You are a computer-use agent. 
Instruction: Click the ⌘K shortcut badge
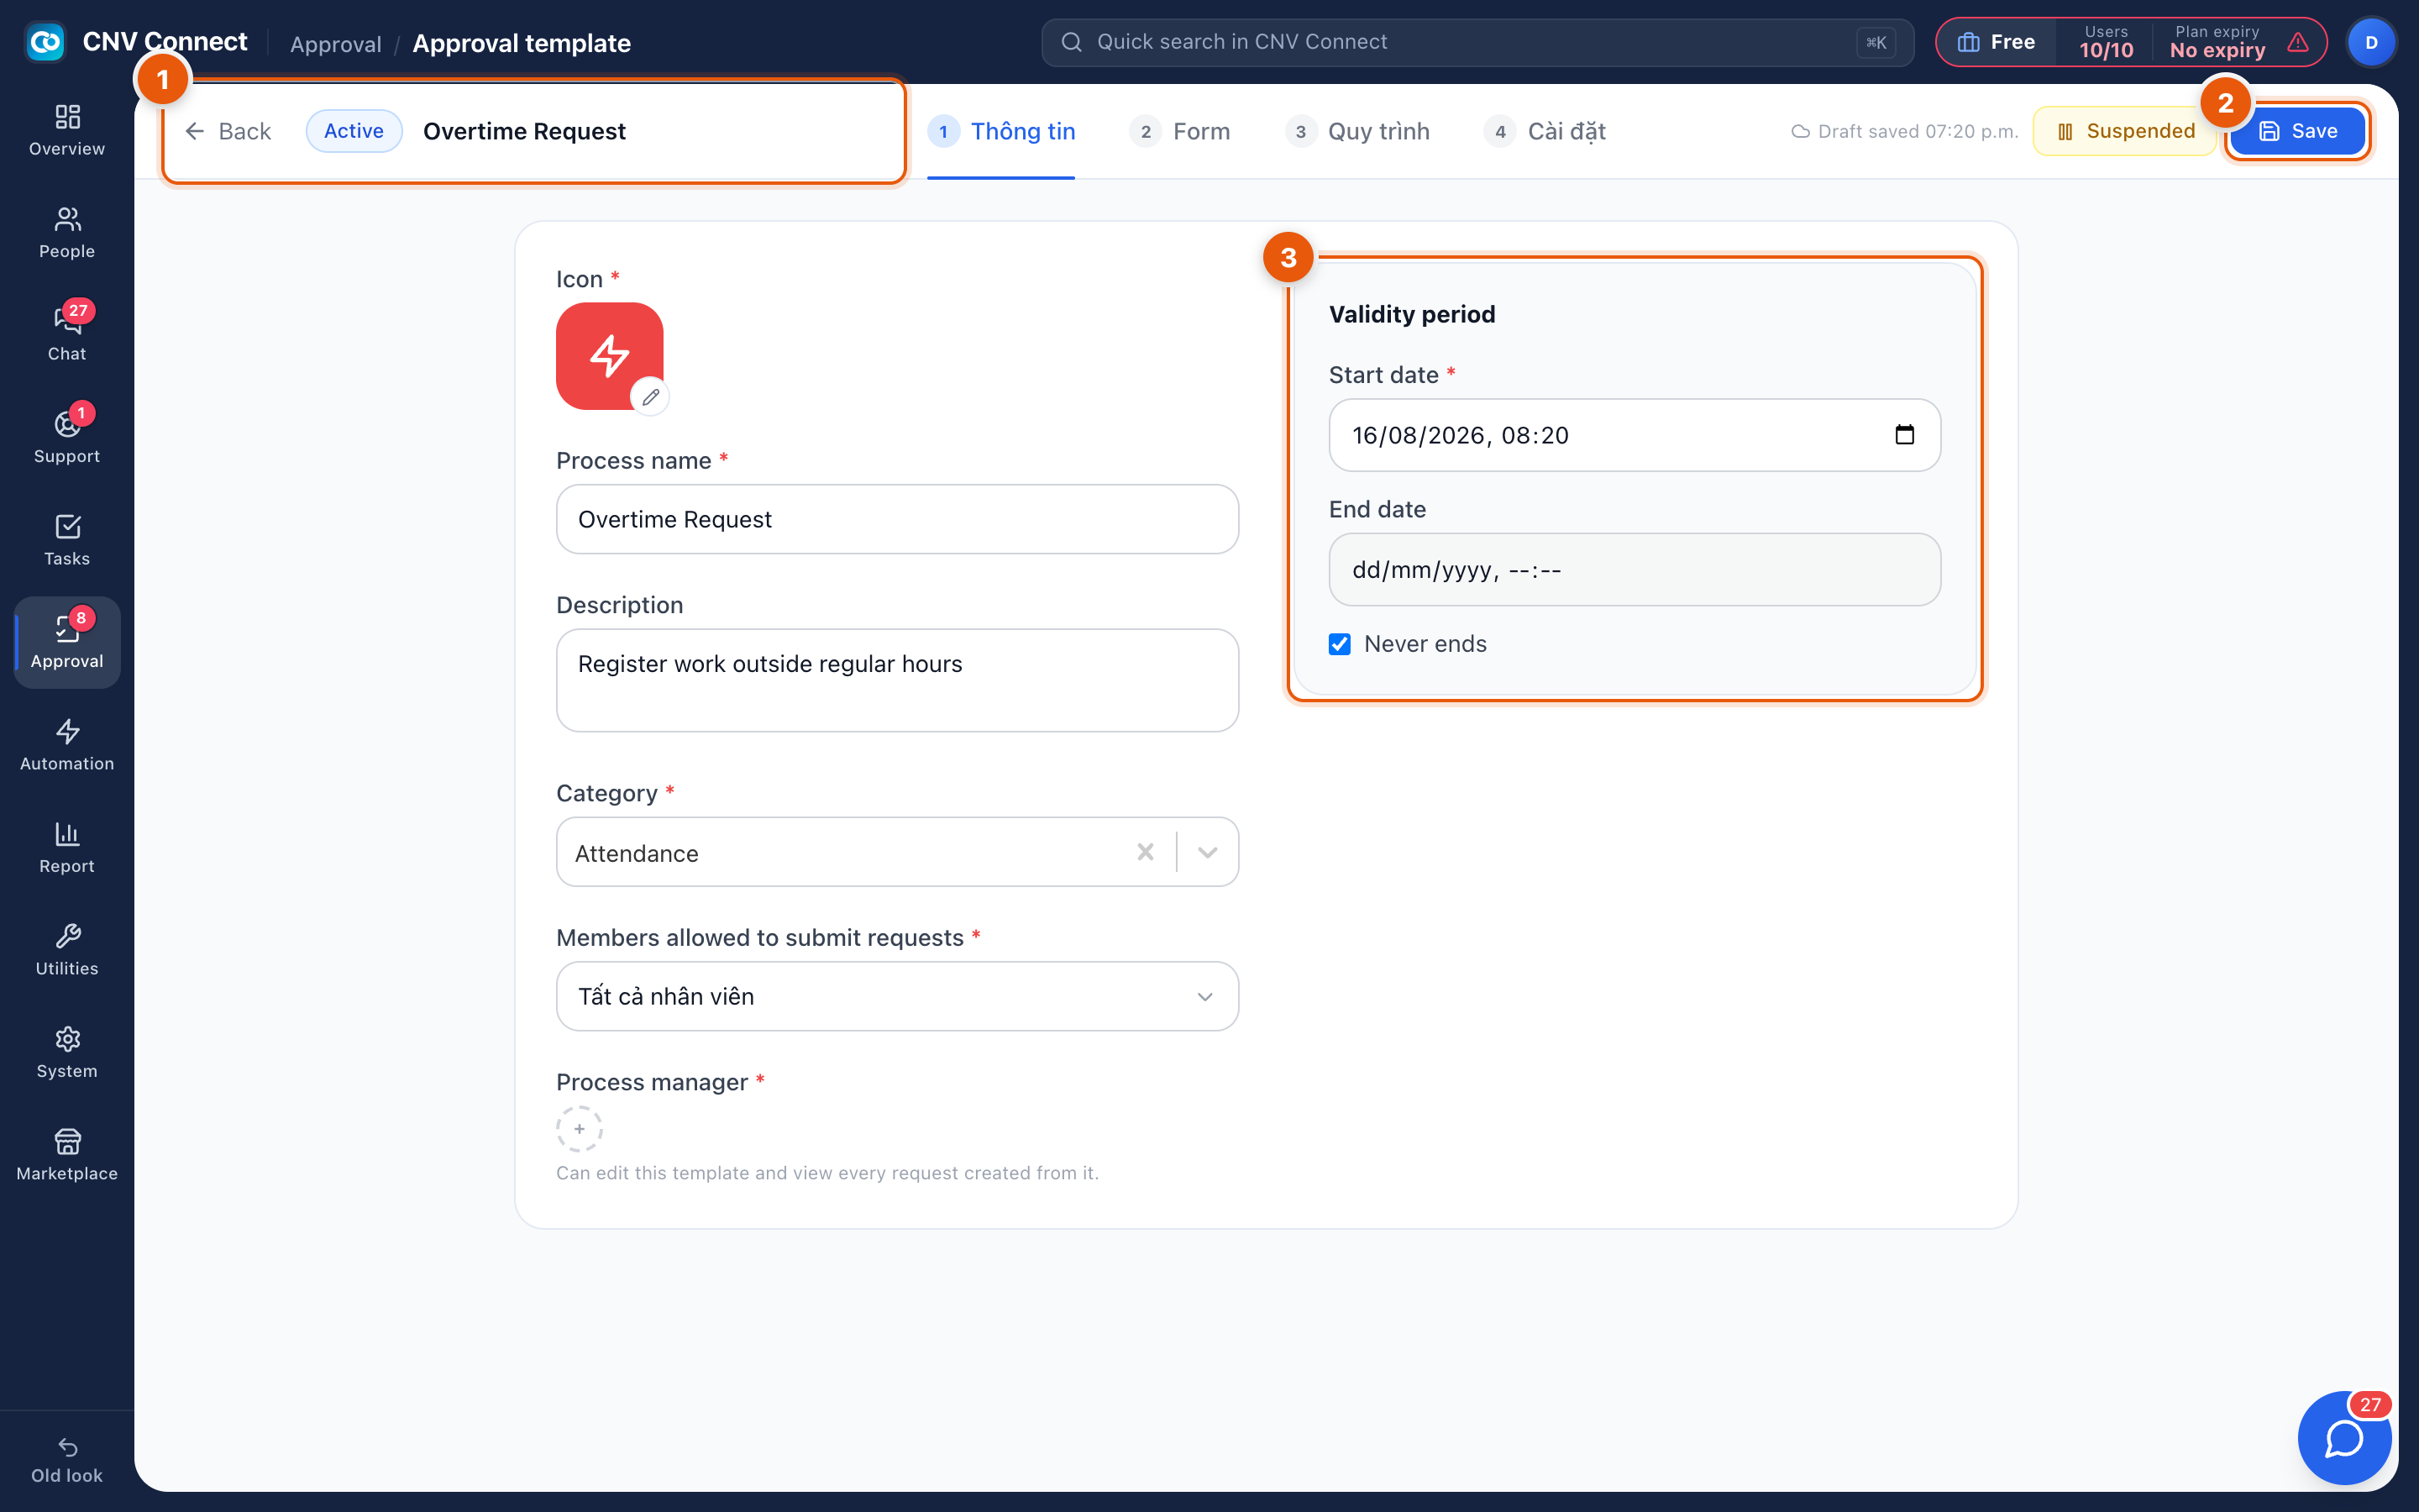[1876, 42]
